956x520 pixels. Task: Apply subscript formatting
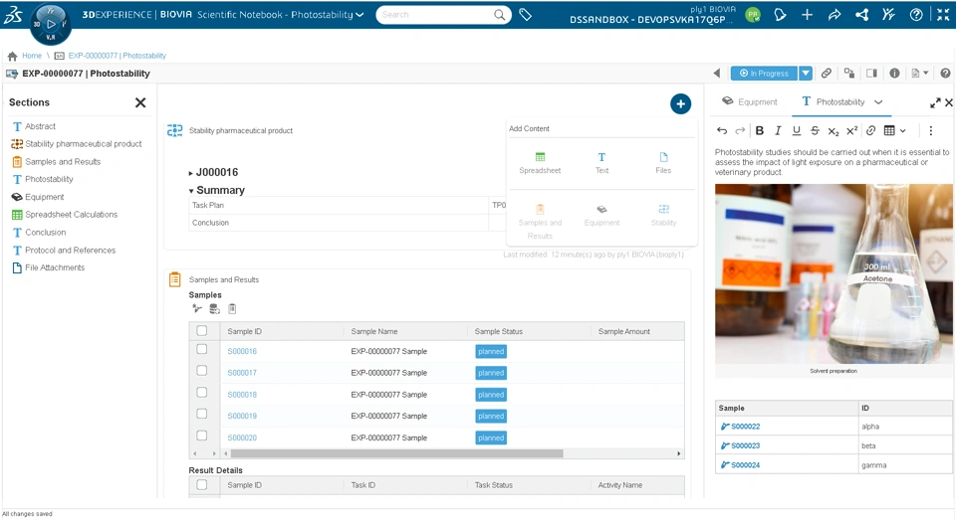pyautogui.click(x=834, y=131)
